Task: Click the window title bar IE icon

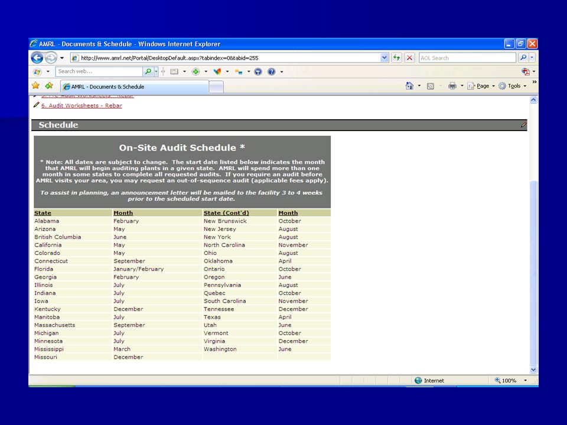Action: (34, 44)
